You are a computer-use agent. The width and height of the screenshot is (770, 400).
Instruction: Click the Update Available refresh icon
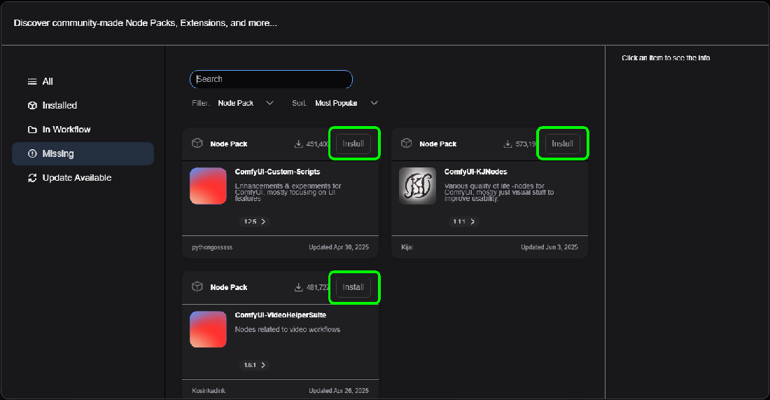coord(32,178)
